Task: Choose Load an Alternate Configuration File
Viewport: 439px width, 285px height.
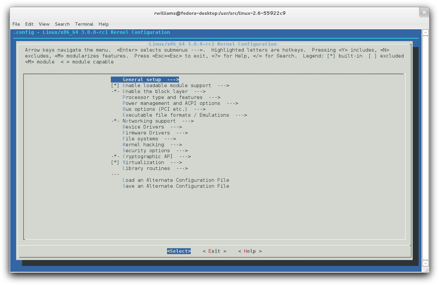Action: [x=176, y=180]
